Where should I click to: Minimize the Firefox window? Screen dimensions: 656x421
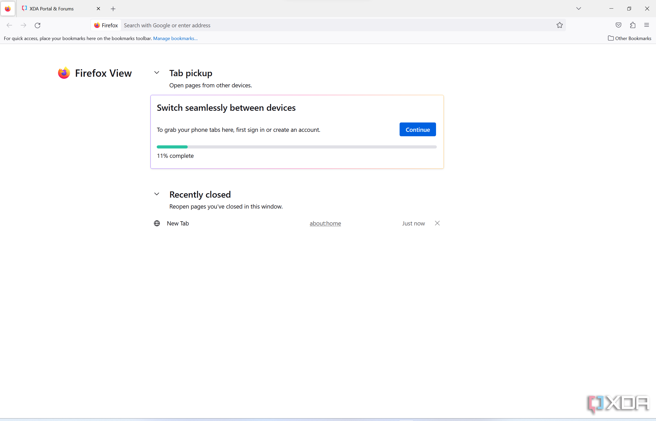click(x=611, y=9)
